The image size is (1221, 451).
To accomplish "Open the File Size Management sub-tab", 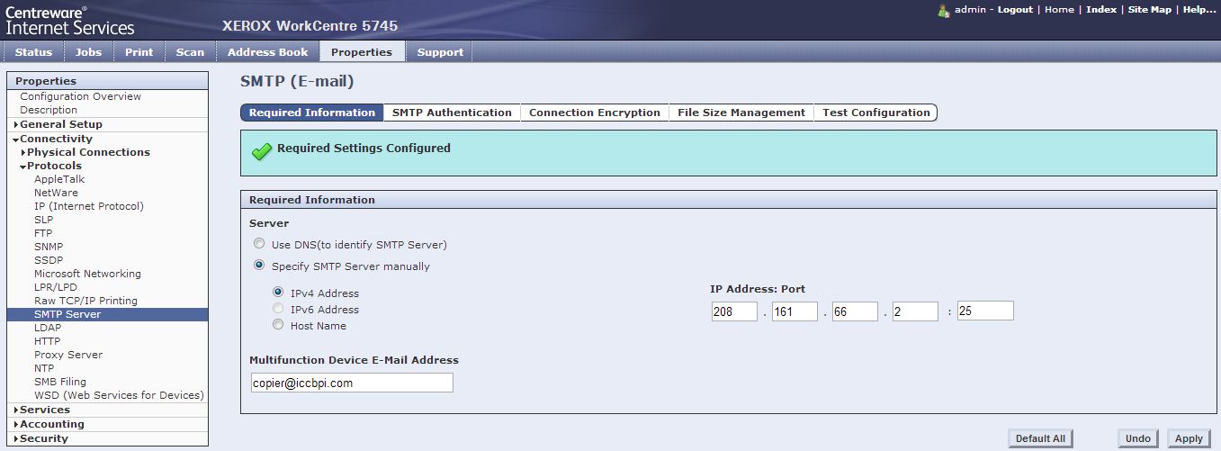I will [741, 113].
